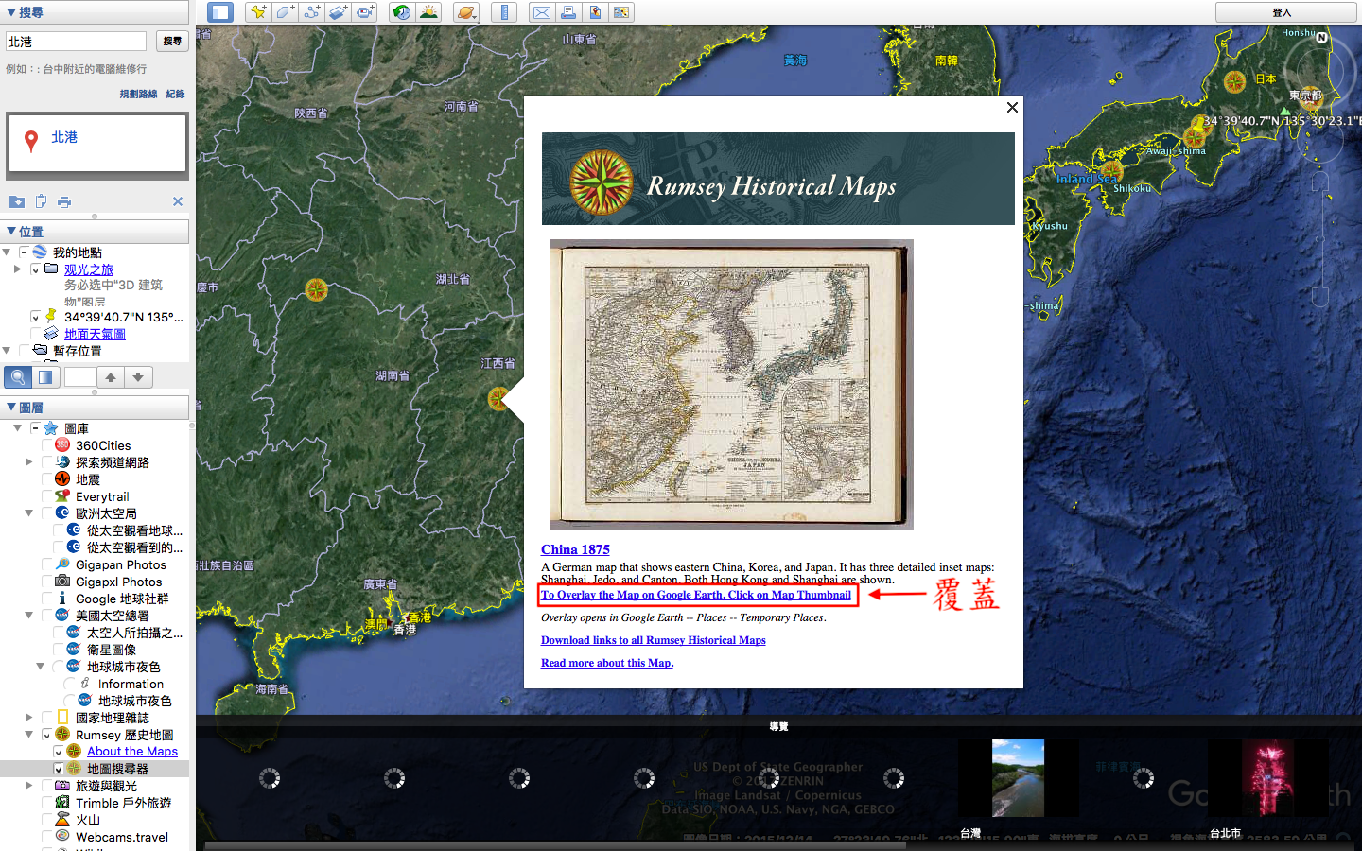
Task: Open 規劃路線 directions link
Action: pyautogui.click(x=138, y=94)
